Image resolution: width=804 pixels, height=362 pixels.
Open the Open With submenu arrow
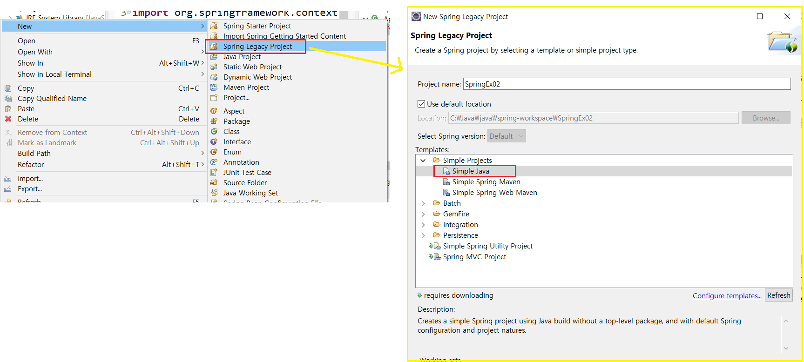pyautogui.click(x=203, y=52)
